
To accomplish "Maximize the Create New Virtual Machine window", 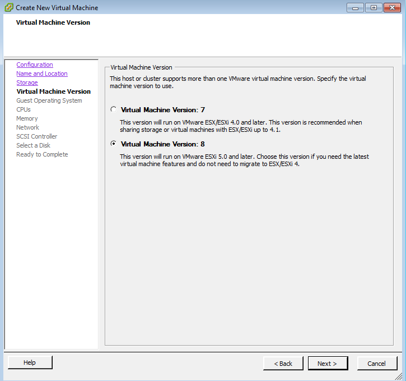I will [374, 8].
